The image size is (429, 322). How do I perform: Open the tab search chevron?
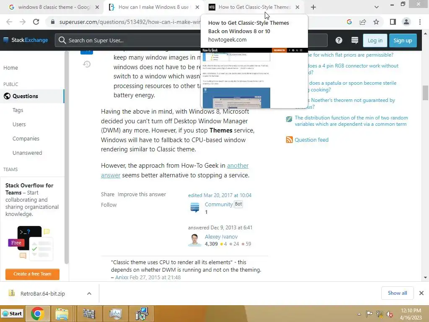377,7
